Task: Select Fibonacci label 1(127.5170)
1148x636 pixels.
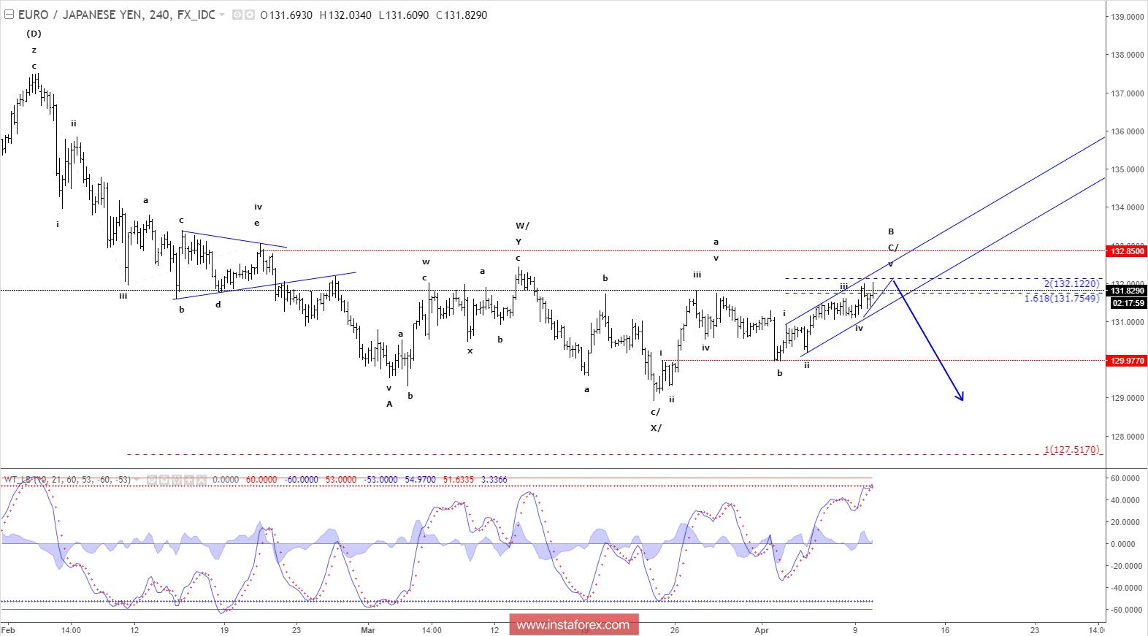Action: (x=1071, y=450)
